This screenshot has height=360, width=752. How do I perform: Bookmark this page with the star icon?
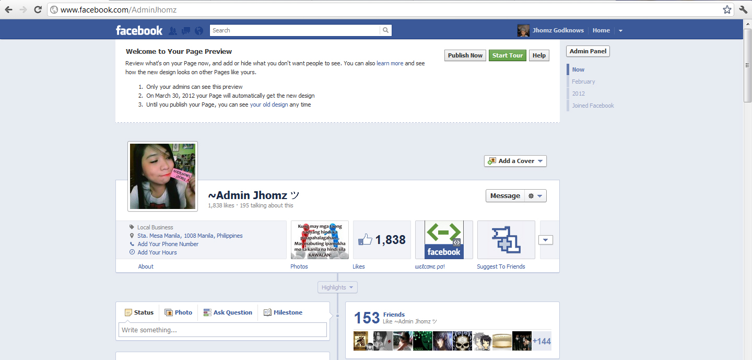pyautogui.click(x=727, y=9)
